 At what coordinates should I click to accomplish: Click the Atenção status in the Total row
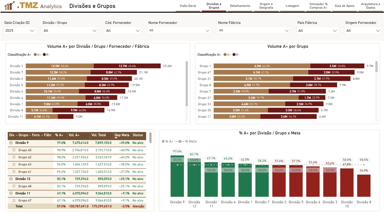138,206
